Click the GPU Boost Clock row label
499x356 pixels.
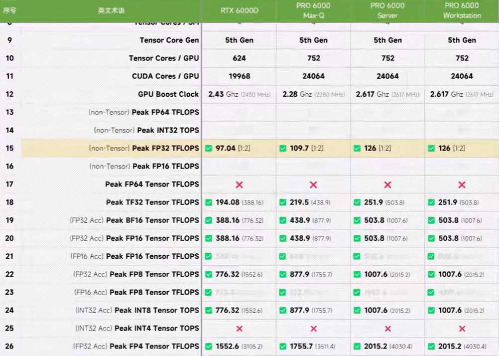tap(168, 94)
